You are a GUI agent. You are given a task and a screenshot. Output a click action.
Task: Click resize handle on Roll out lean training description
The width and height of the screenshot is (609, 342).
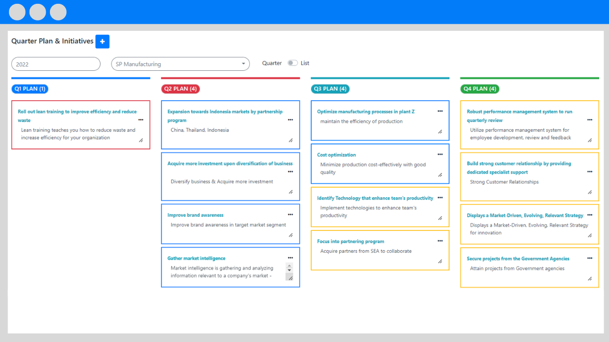[141, 141]
